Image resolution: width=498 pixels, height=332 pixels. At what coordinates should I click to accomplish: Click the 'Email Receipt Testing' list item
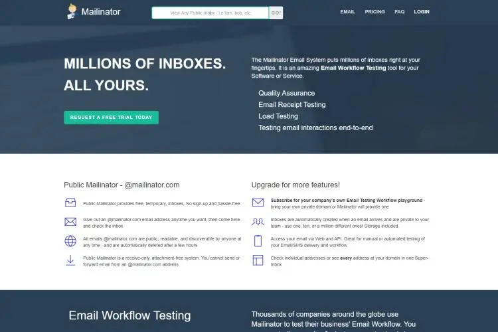pyautogui.click(x=292, y=104)
